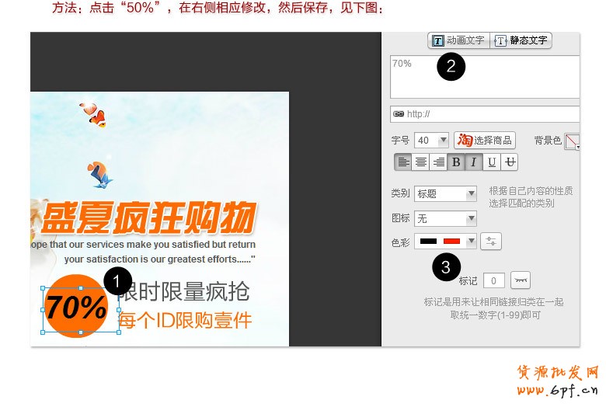Align text right
The height and width of the screenshot is (407, 606).
pos(438,162)
